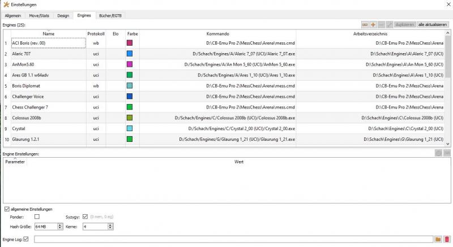Click the red trash icon for engine log

pos(447,239)
